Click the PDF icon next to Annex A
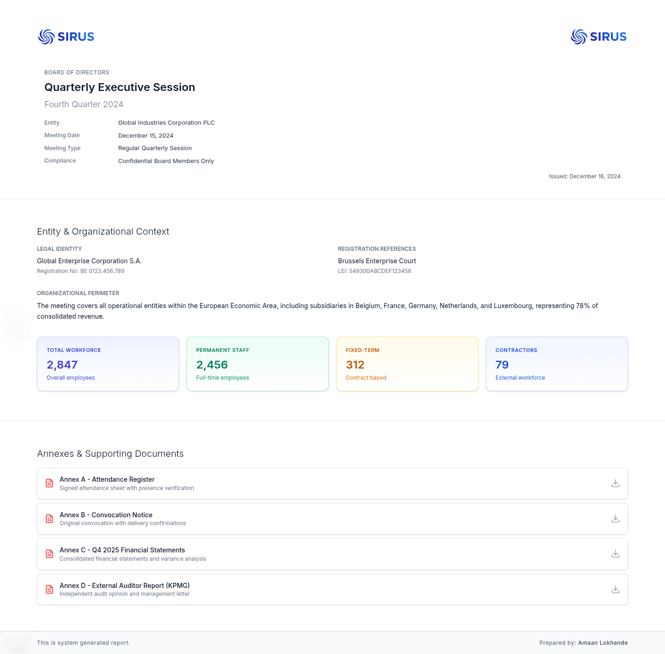The image size is (665, 654). pos(49,483)
